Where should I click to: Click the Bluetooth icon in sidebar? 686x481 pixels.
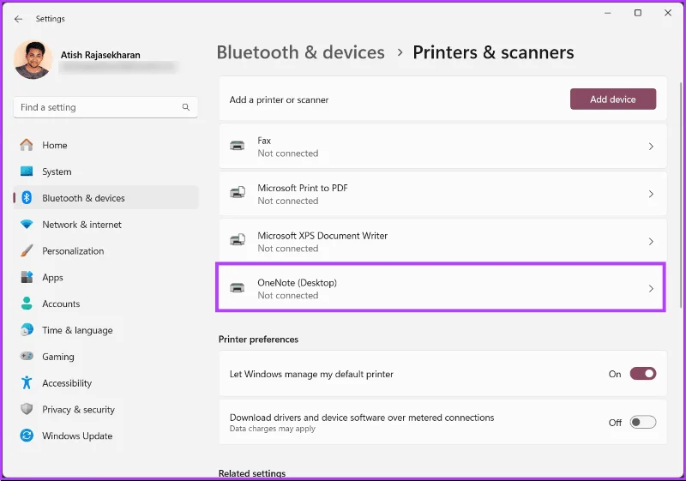coord(27,198)
